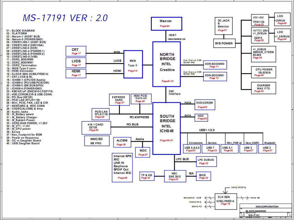Select the ALC888 codec block

122,142
